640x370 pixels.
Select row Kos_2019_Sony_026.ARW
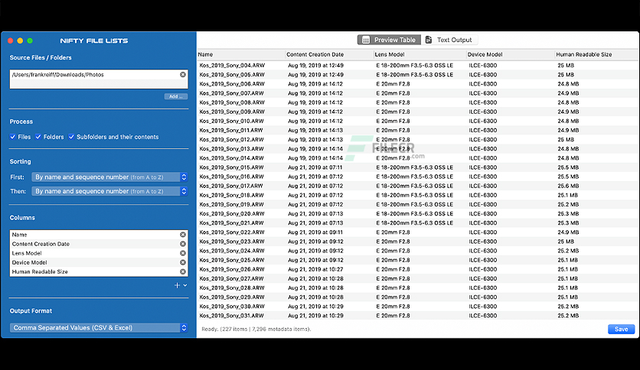click(418, 269)
